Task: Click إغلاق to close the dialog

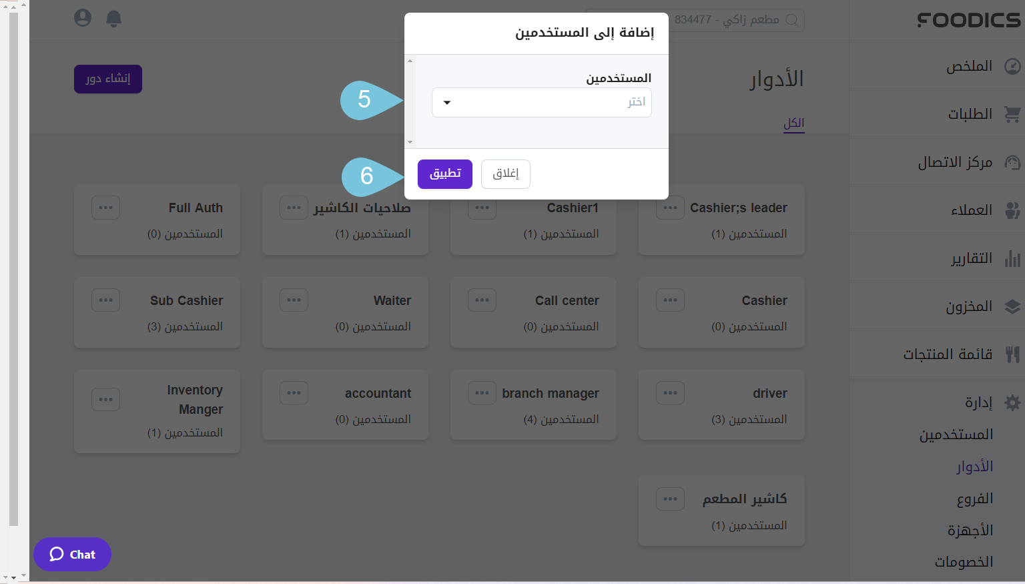Action: [505, 174]
